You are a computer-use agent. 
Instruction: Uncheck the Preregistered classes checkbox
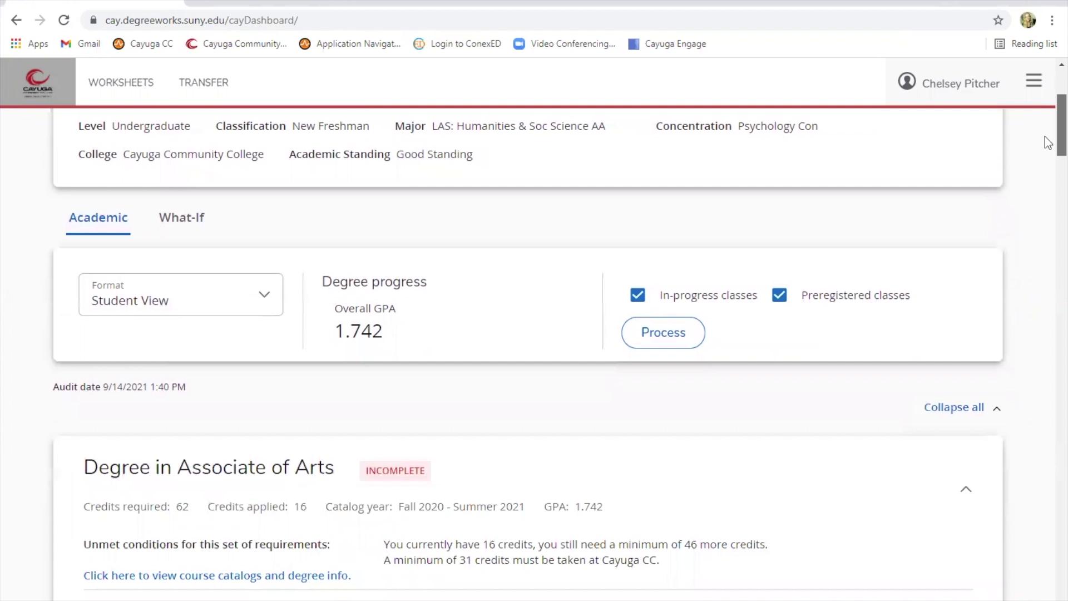click(x=779, y=295)
